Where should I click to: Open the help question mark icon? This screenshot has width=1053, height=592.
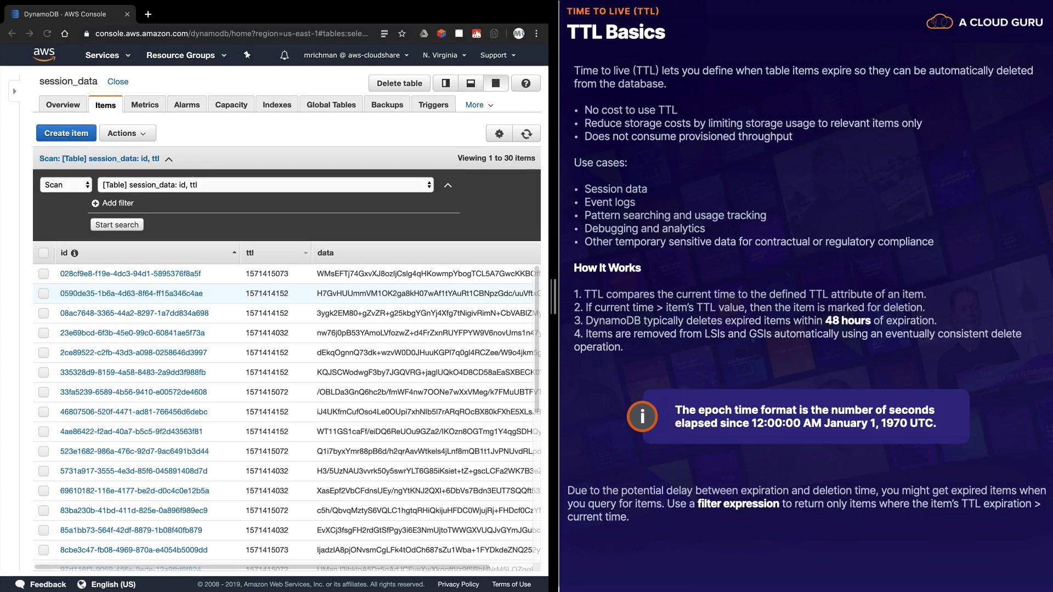point(525,83)
